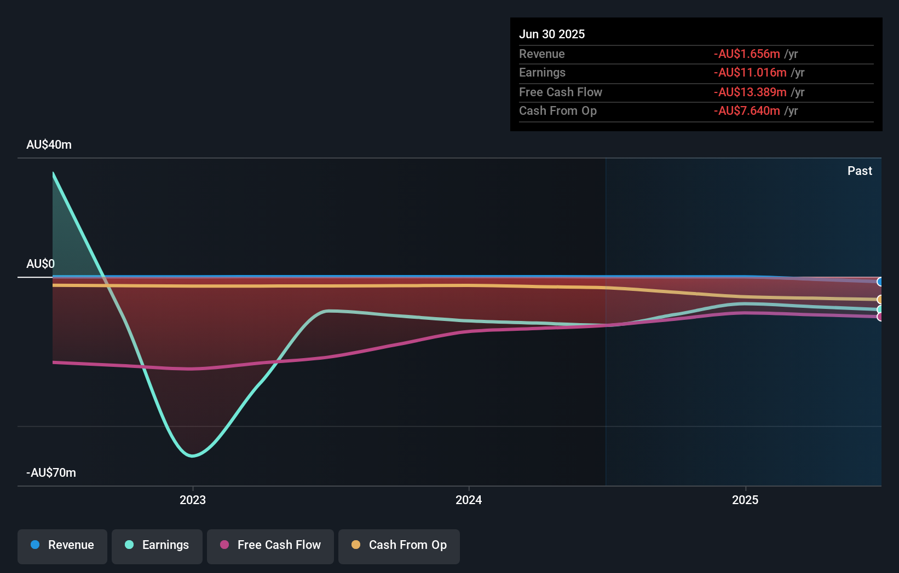
Task: Click the Past region label
Action: (x=860, y=171)
